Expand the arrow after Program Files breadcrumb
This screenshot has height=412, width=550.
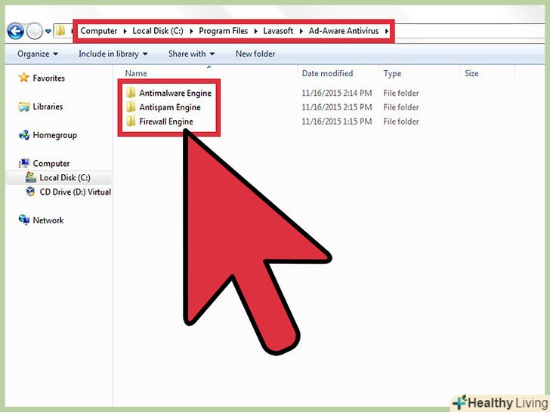tap(255, 31)
